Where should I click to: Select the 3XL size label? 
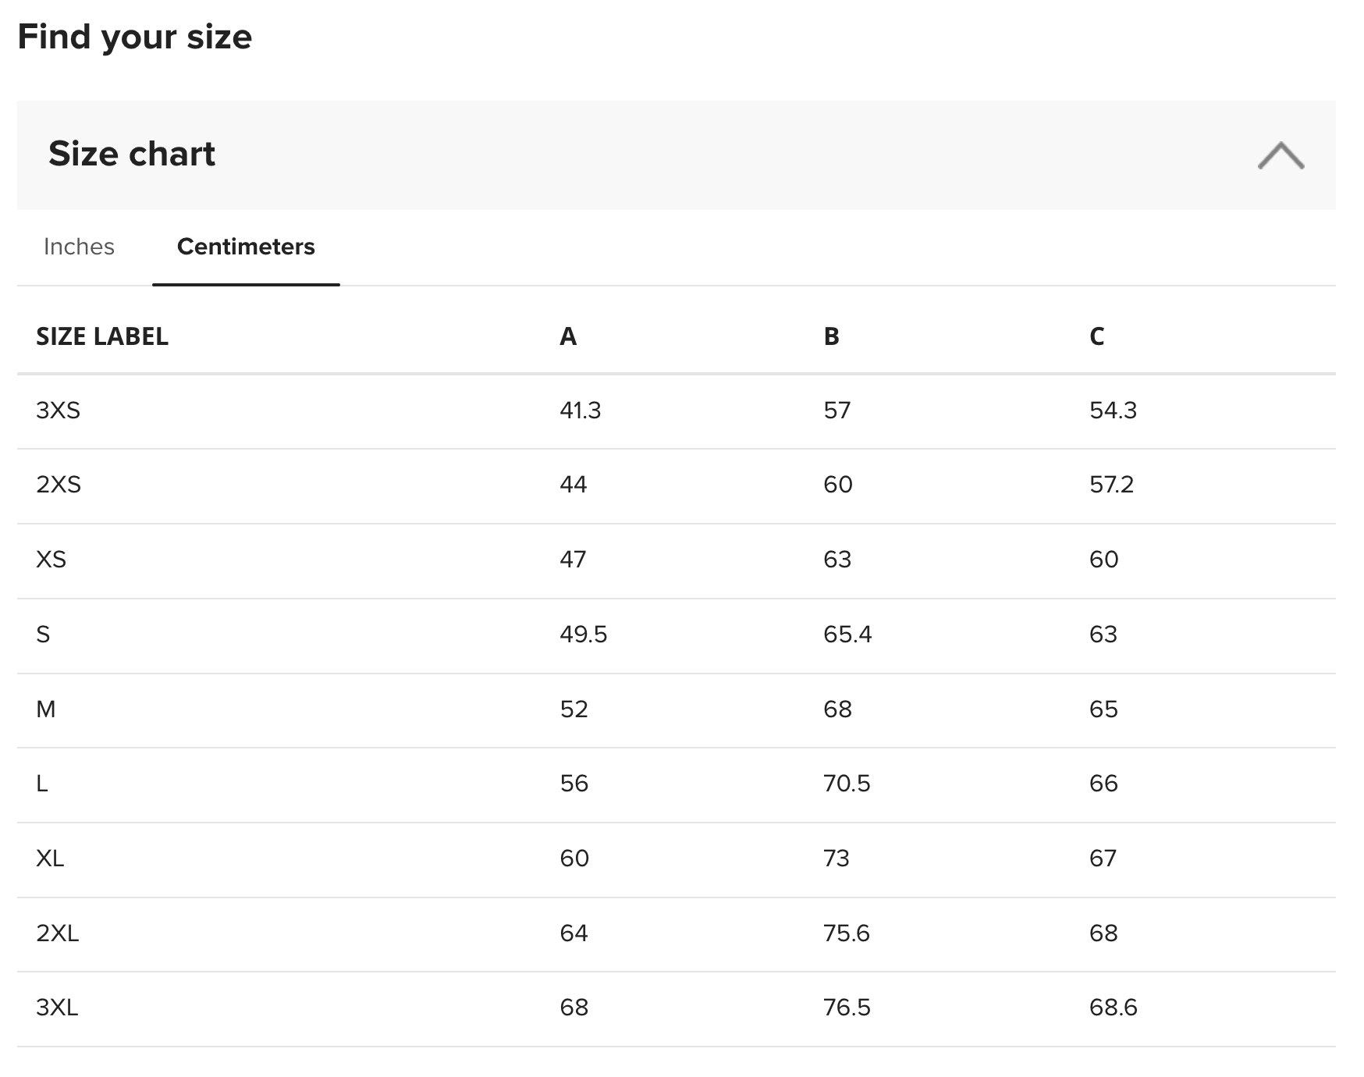point(57,1008)
